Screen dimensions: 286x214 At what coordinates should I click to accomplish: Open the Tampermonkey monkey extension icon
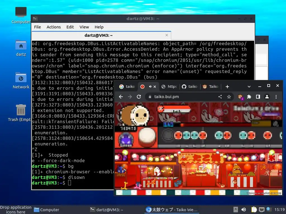(240, 97)
